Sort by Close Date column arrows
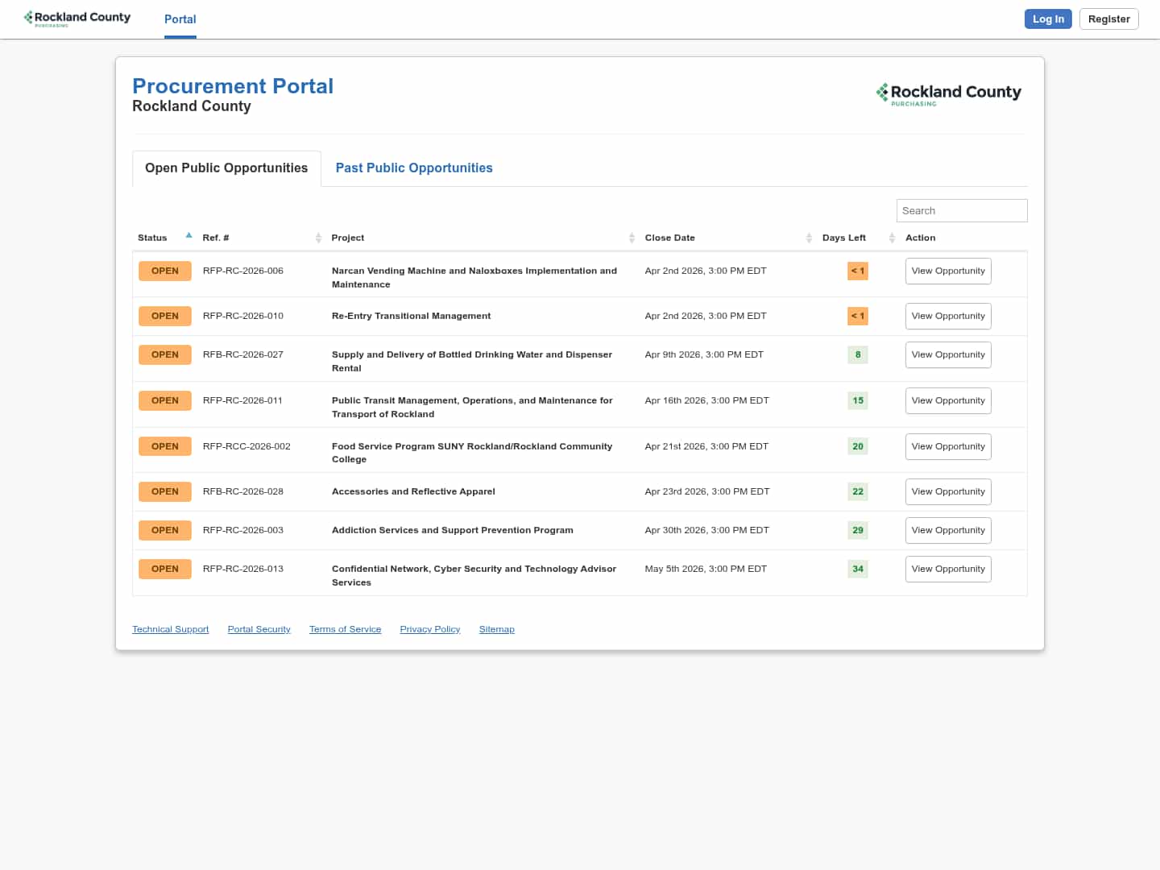The height and width of the screenshot is (870, 1160). coord(809,238)
